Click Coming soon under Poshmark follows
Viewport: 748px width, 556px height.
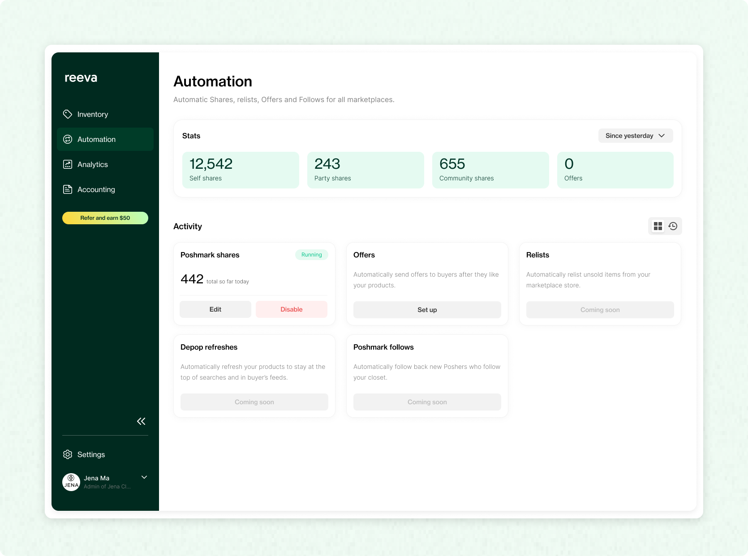coord(427,402)
